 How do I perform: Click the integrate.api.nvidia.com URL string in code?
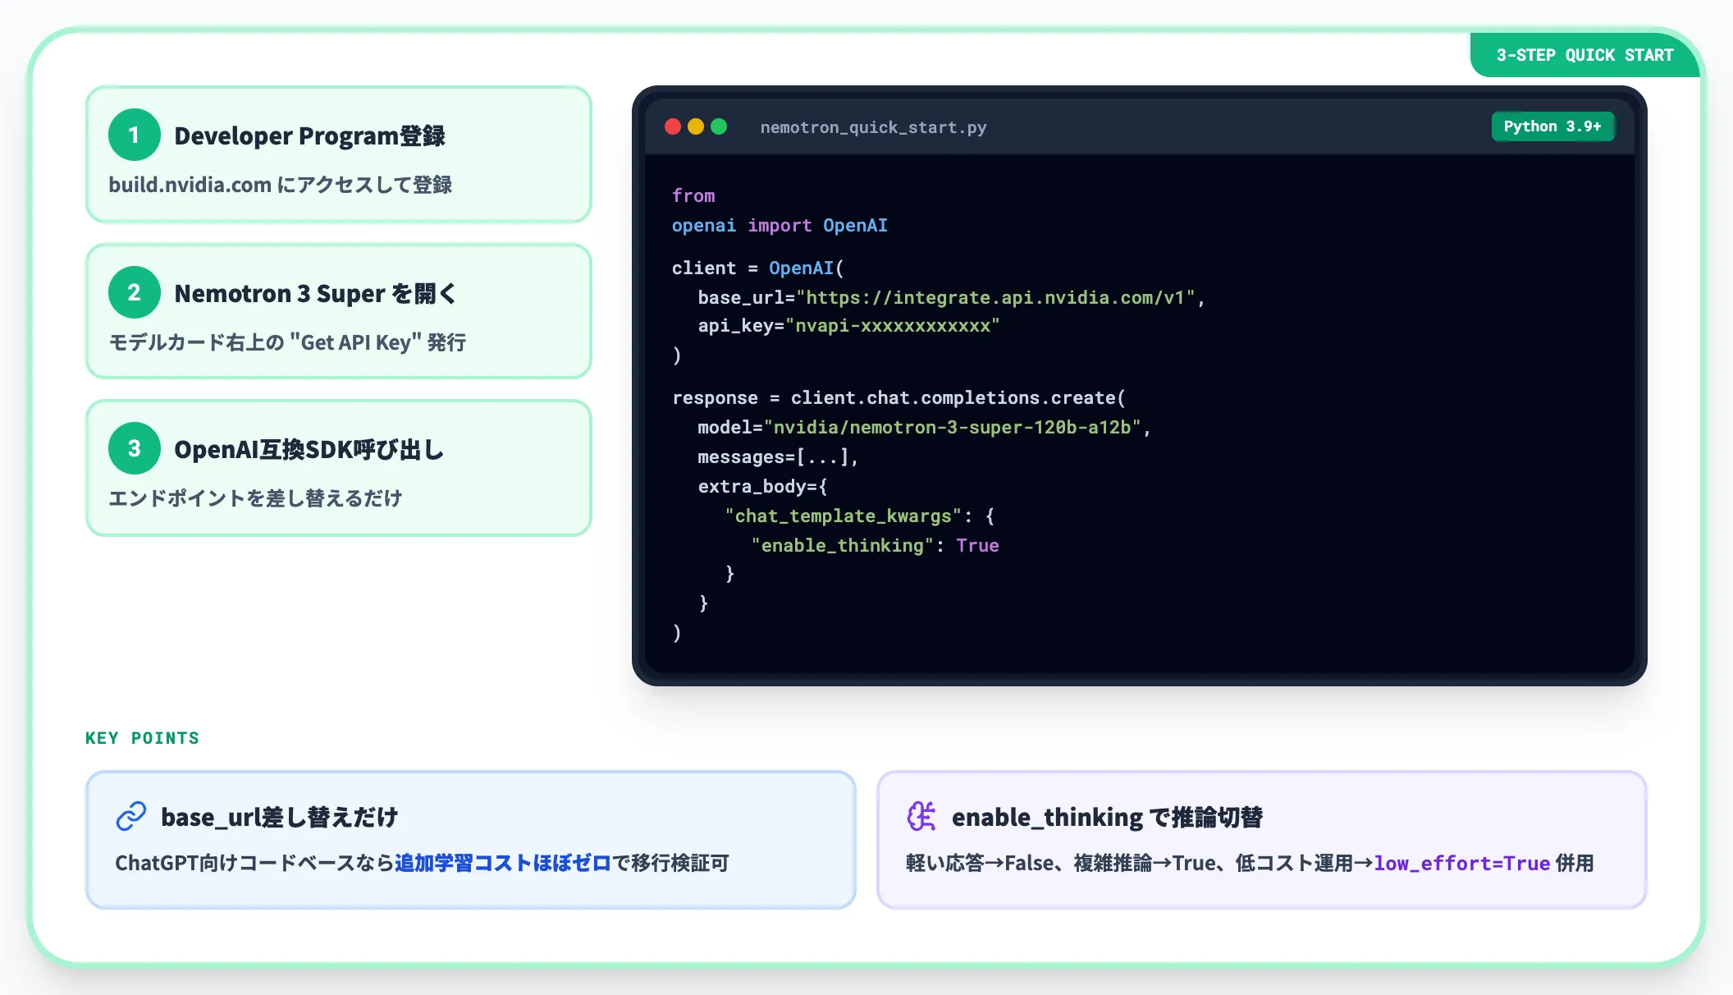[x=996, y=297]
